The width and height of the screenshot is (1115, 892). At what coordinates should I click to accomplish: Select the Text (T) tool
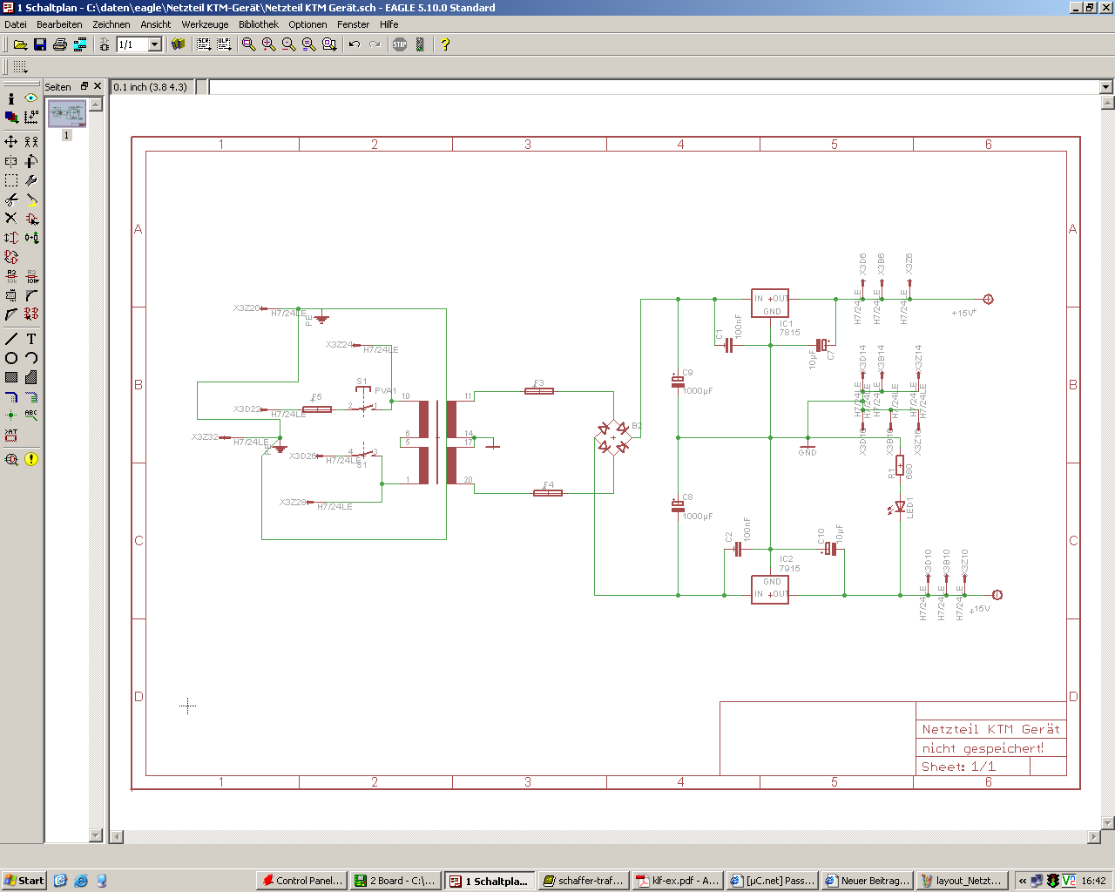point(31,339)
